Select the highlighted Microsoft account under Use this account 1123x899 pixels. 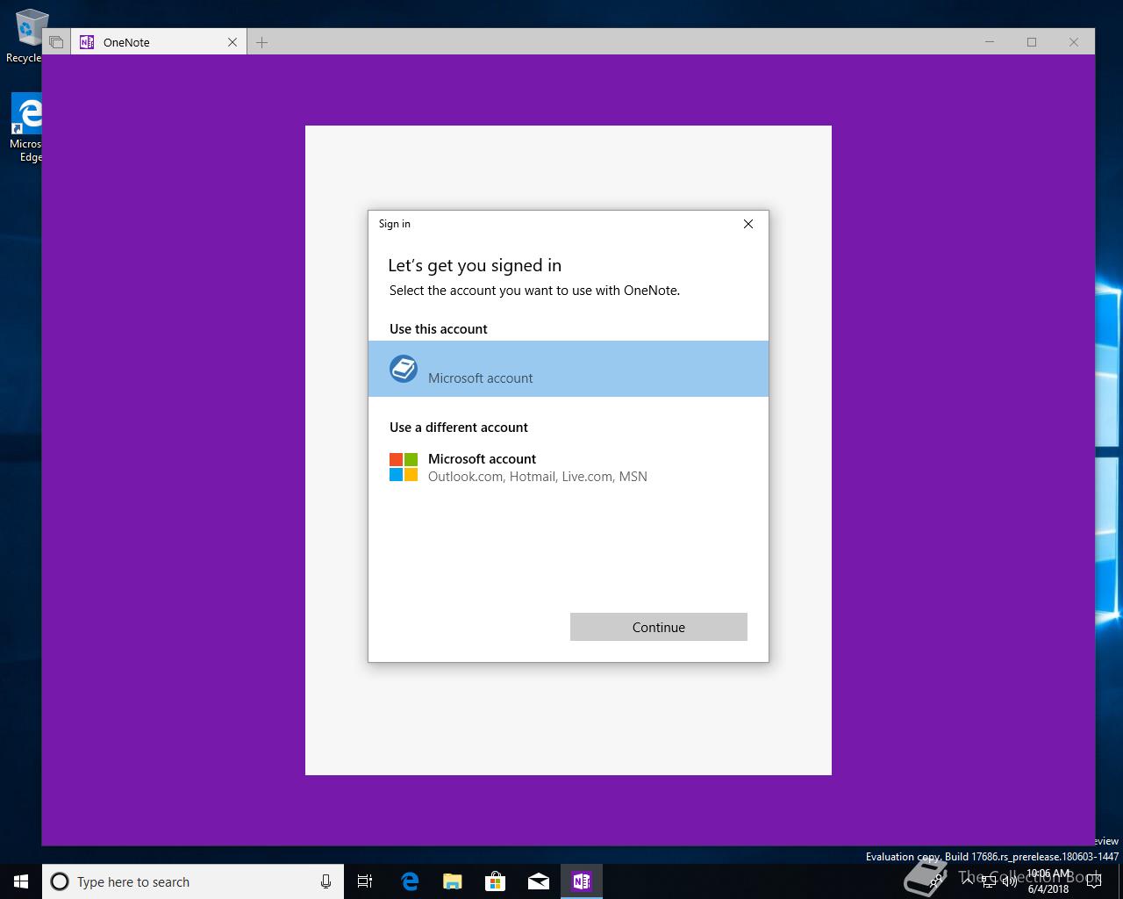(568, 369)
